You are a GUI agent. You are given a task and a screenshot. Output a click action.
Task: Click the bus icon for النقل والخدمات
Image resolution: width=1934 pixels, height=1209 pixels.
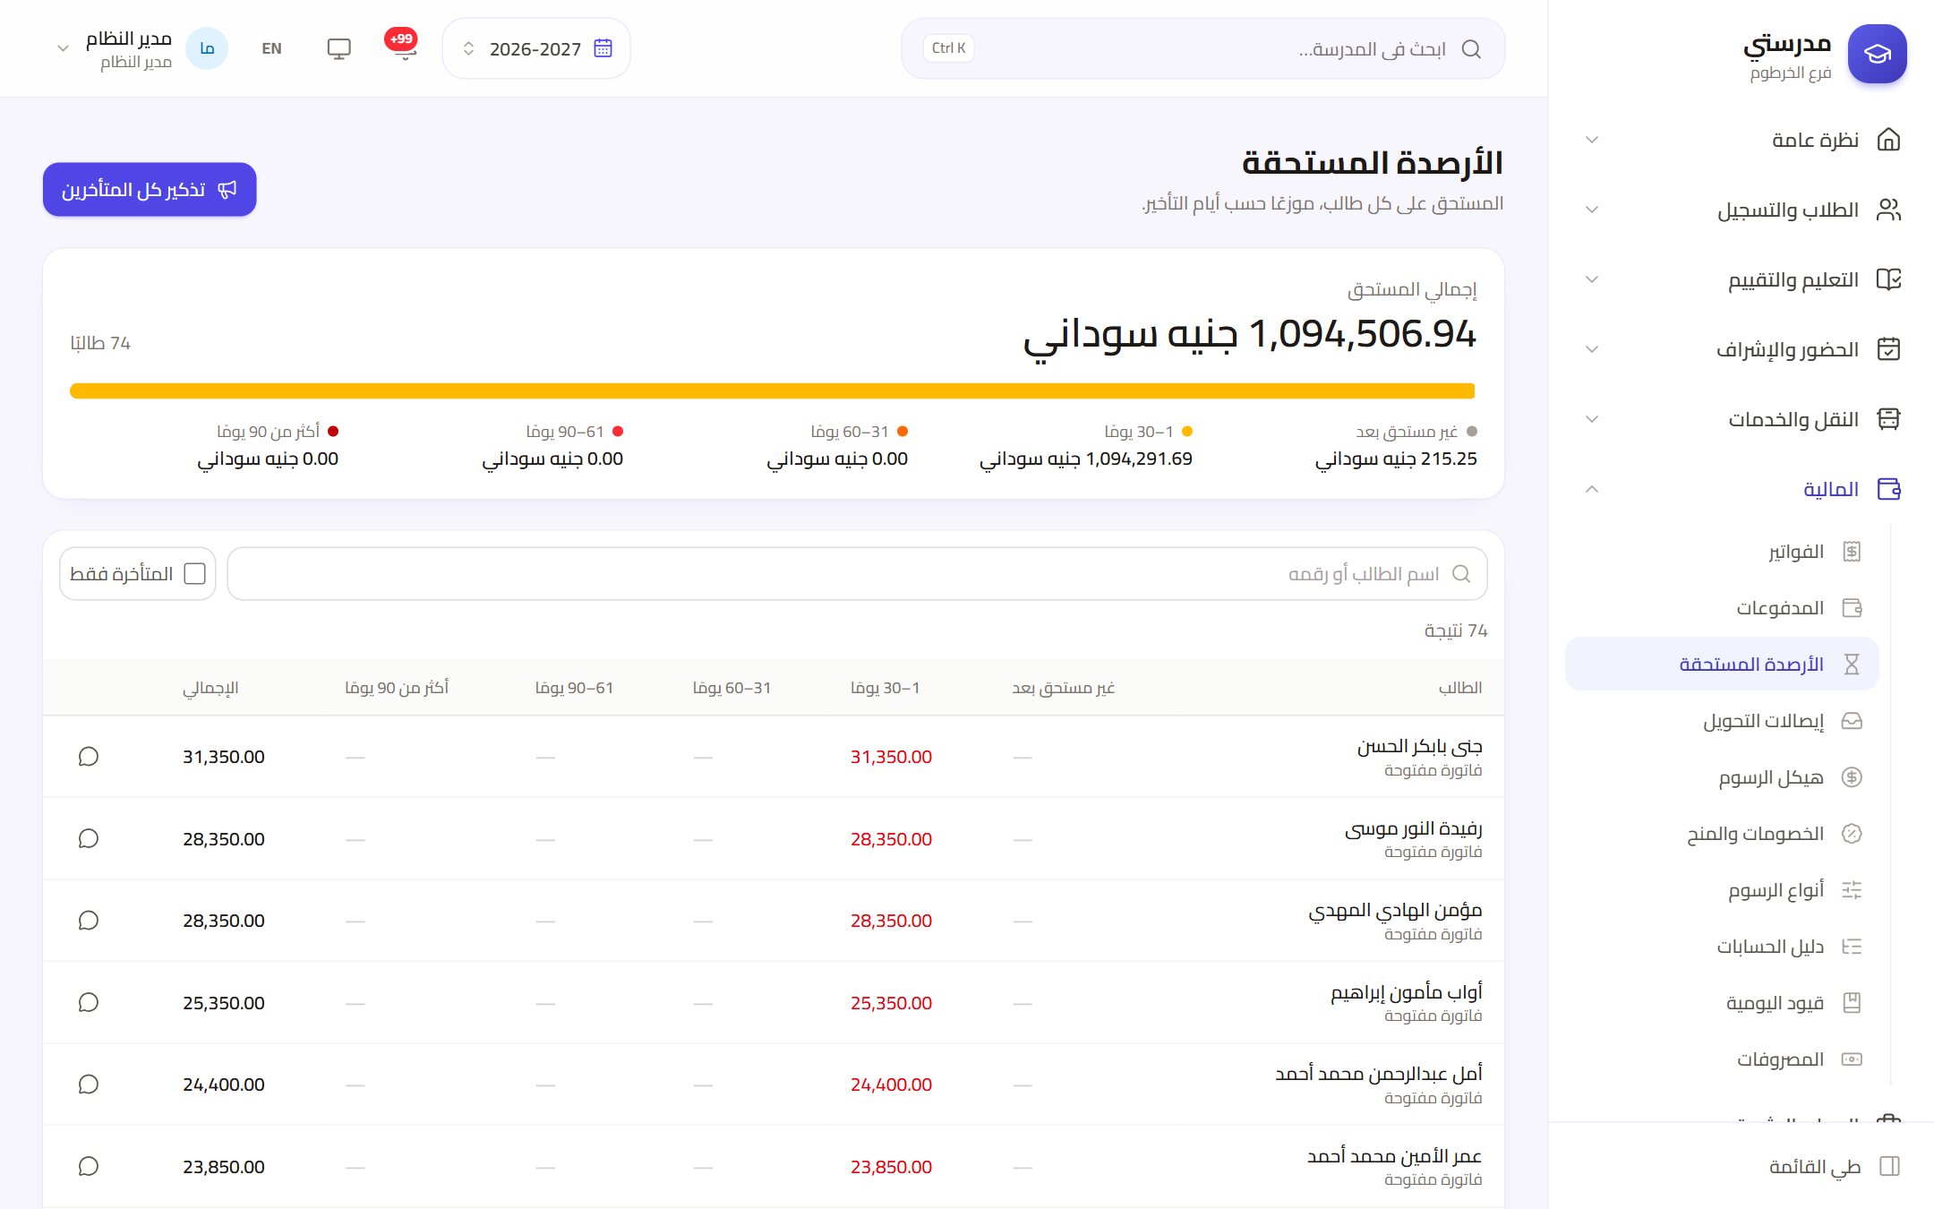pos(1888,419)
